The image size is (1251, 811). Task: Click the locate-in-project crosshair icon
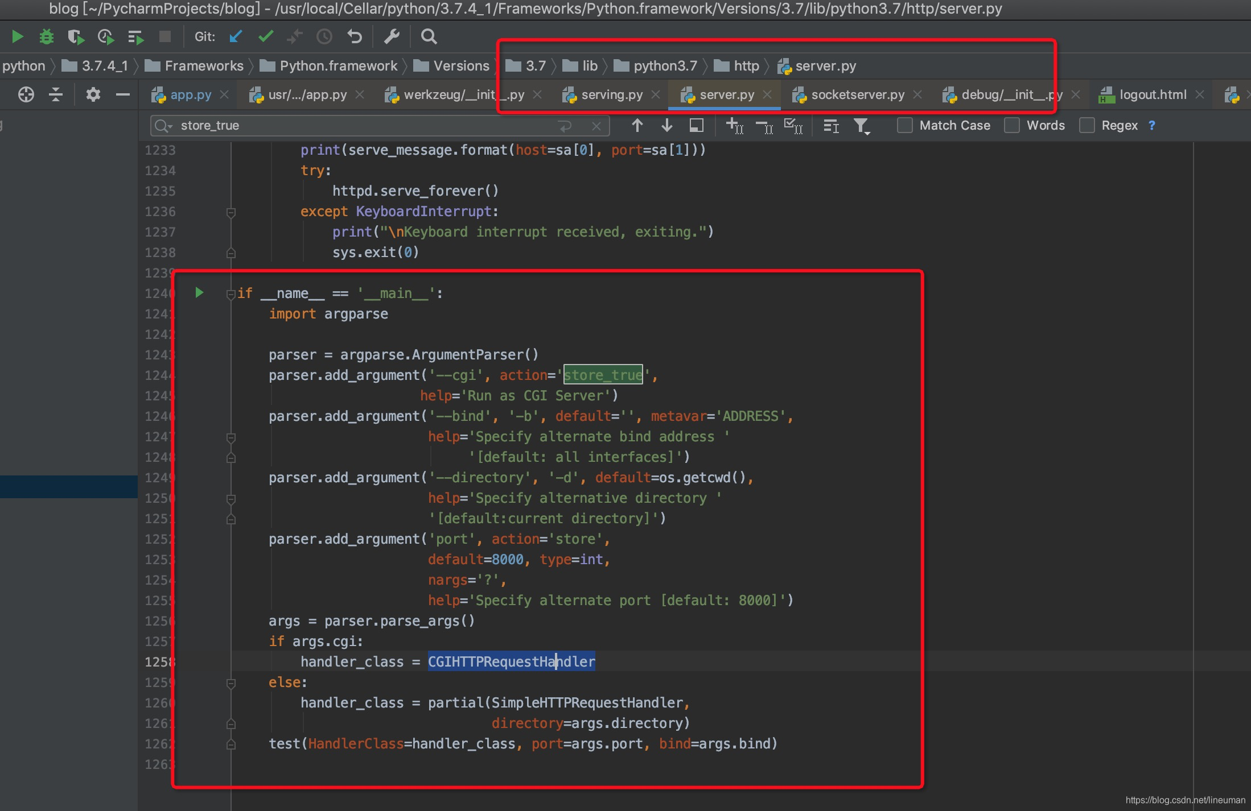pos(26,94)
